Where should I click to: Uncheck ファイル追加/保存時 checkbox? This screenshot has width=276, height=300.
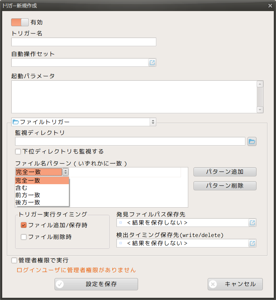pos(24,225)
